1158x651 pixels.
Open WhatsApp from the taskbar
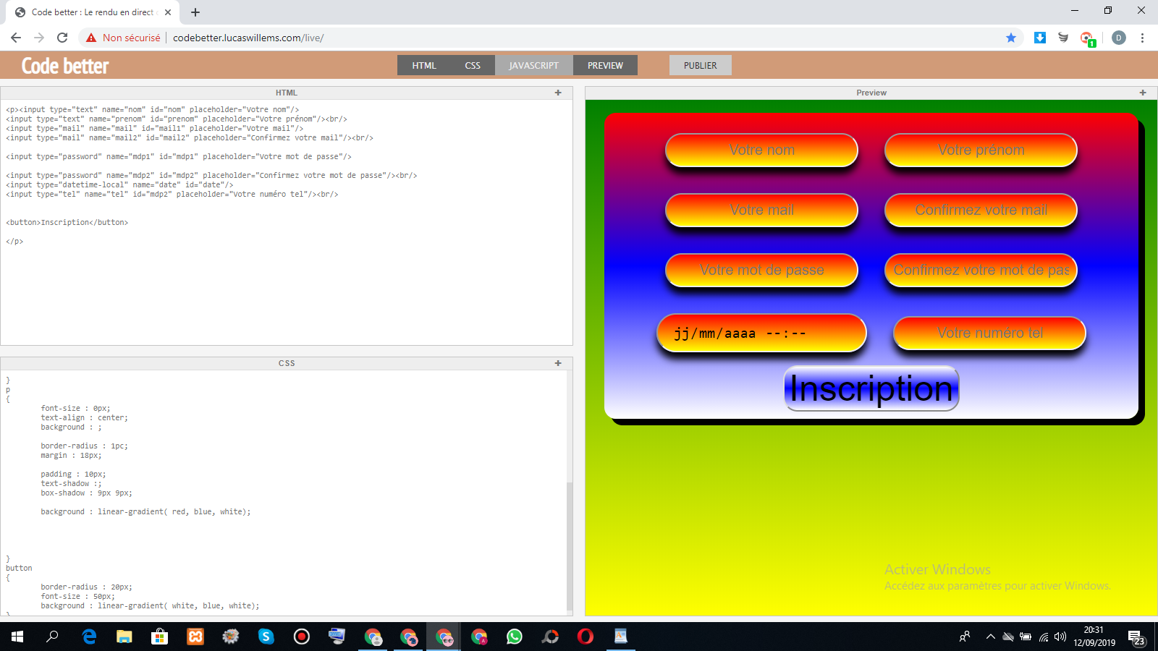point(515,637)
